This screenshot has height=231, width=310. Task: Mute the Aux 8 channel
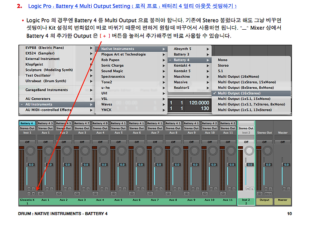(x=174, y=189)
